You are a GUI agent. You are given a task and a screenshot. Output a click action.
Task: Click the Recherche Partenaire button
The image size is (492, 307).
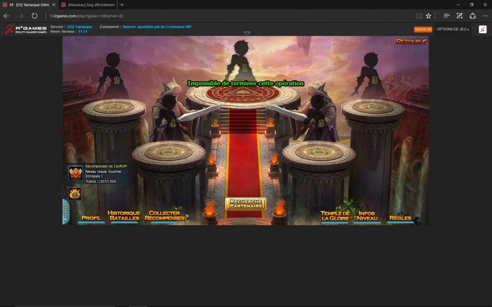(245, 204)
